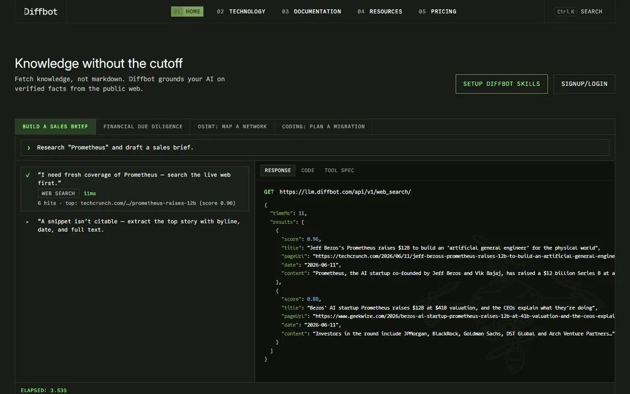Select the OSINT: Map a Network tab
This screenshot has height=394, width=630.
tap(232, 127)
